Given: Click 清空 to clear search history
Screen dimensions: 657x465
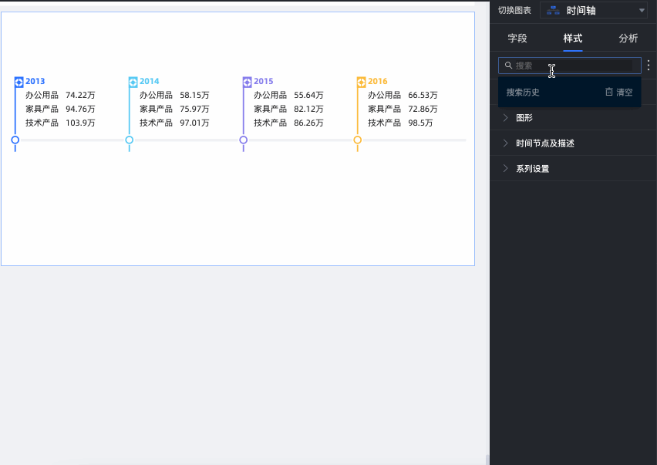Looking at the screenshot, I should [624, 92].
